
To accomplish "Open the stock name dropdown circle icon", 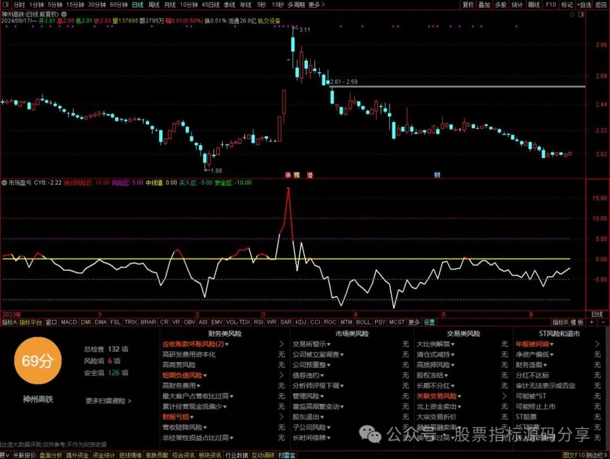I will [x=64, y=14].
